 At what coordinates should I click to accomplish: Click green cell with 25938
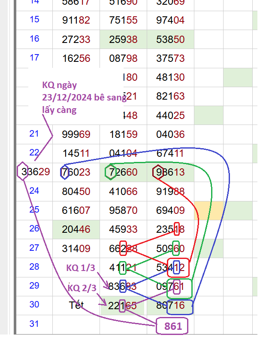pos(123,39)
